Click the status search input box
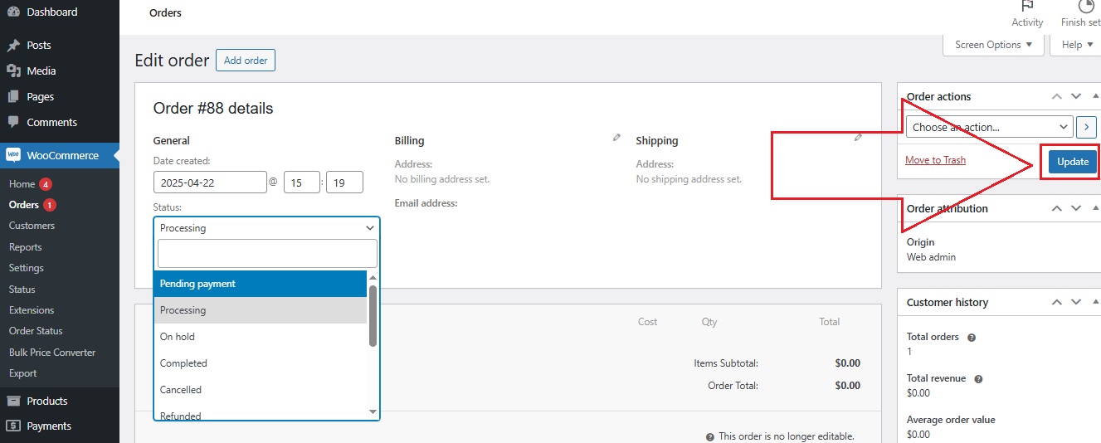The height and width of the screenshot is (443, 1101). [267, 253]
